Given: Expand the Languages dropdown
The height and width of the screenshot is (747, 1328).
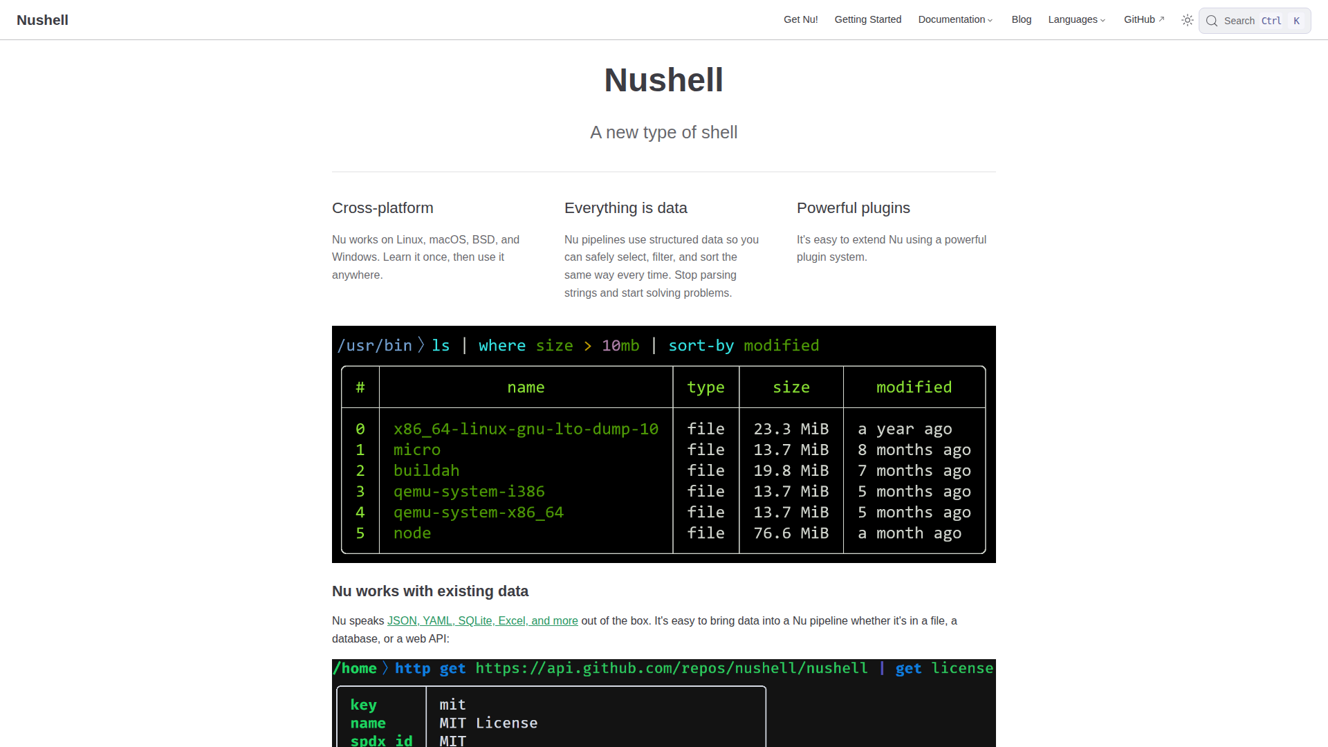Looking at the screenshot, I should 1077,19.
